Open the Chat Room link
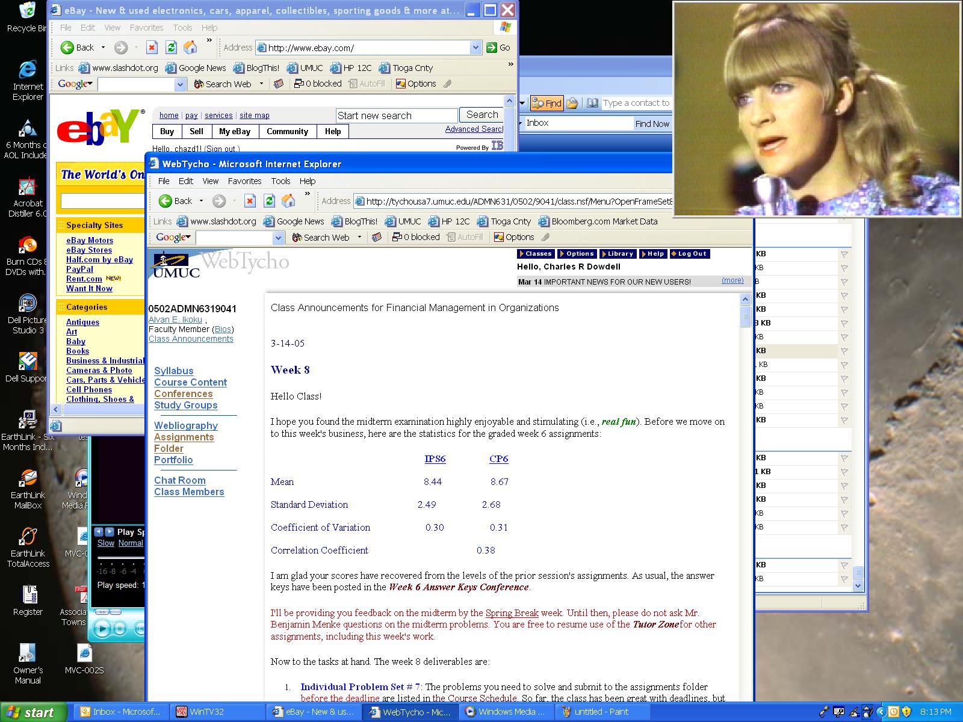Screen dimensions: 963x722 [x=180, y=481]
